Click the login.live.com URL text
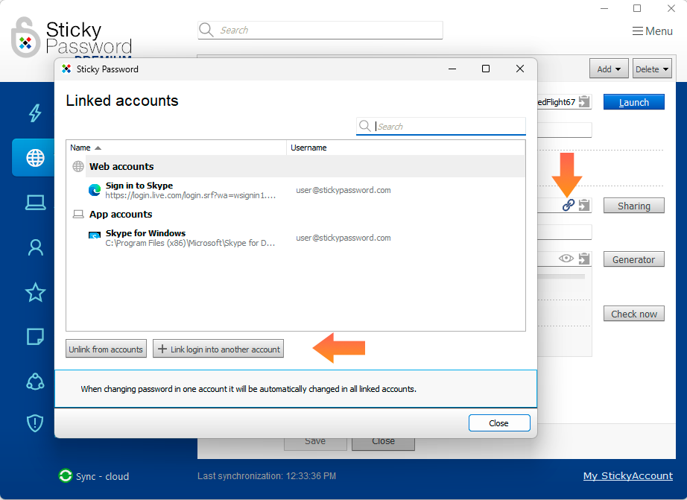This screenshot has width=687, height=500. click(191, 195)
